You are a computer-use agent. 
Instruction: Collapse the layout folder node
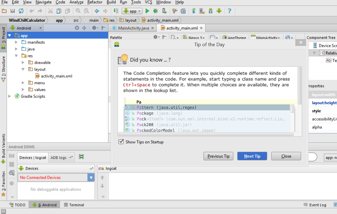click(23, 69)
